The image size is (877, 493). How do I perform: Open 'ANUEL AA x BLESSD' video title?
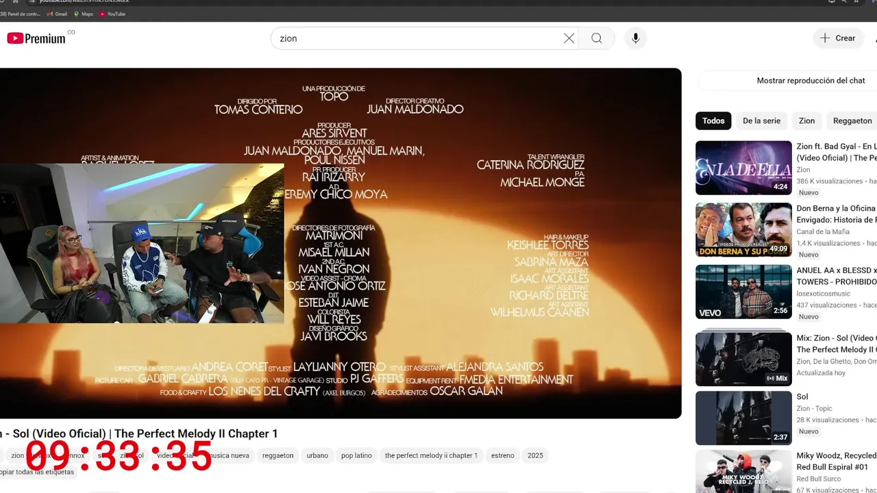(837, 276)
